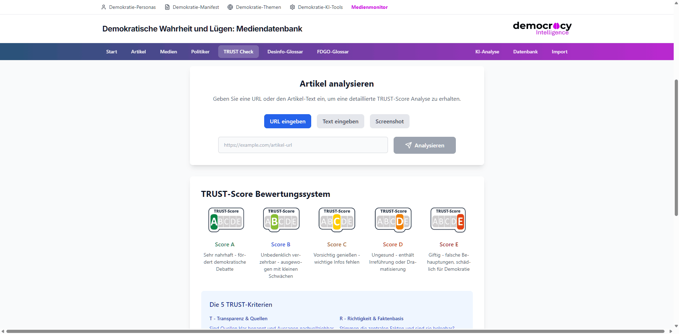The width and height of the screenshot is (679, 334).
Task: Click the globe icon beside Demokratie-Themen
Action: (230, 7)
